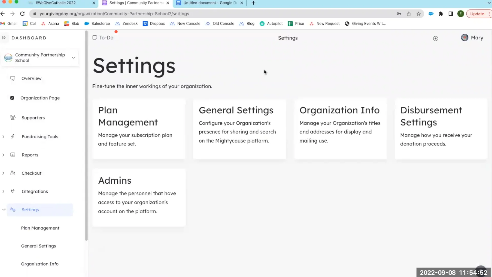Click the browser reload page icon
This screenshot has width=492, height=277.
(22, 14)
